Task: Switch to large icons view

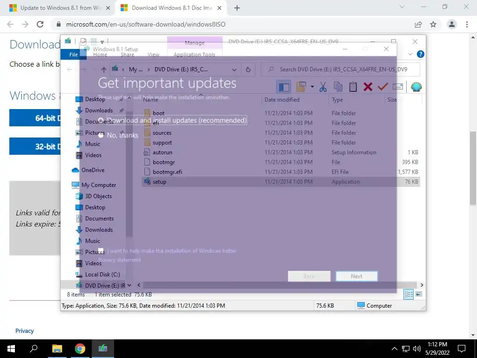Action: 419,294
